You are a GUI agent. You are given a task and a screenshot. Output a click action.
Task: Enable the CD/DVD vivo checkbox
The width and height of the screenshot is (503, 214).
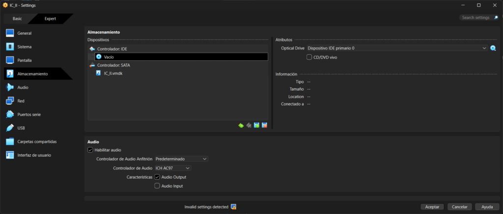pos(309,57)
